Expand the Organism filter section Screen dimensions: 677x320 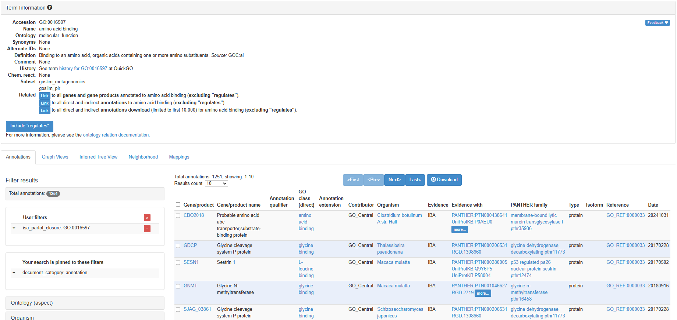click(x=85, y=317)
